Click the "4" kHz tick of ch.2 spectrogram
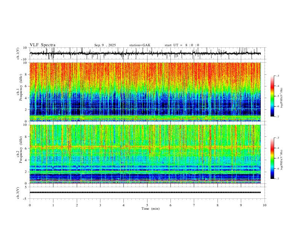Screen dimensions: 298x230 pos(26,160)
